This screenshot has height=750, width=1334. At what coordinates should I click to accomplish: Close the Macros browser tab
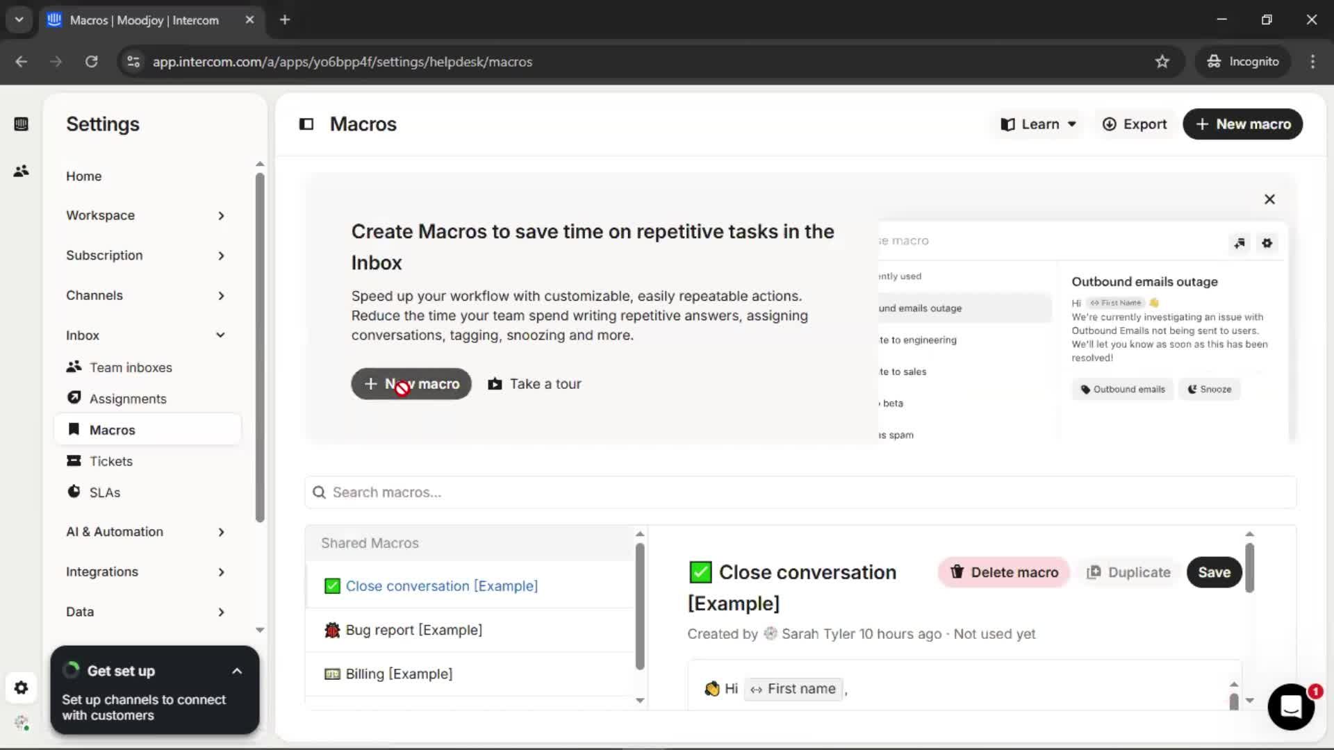point(250,20)
